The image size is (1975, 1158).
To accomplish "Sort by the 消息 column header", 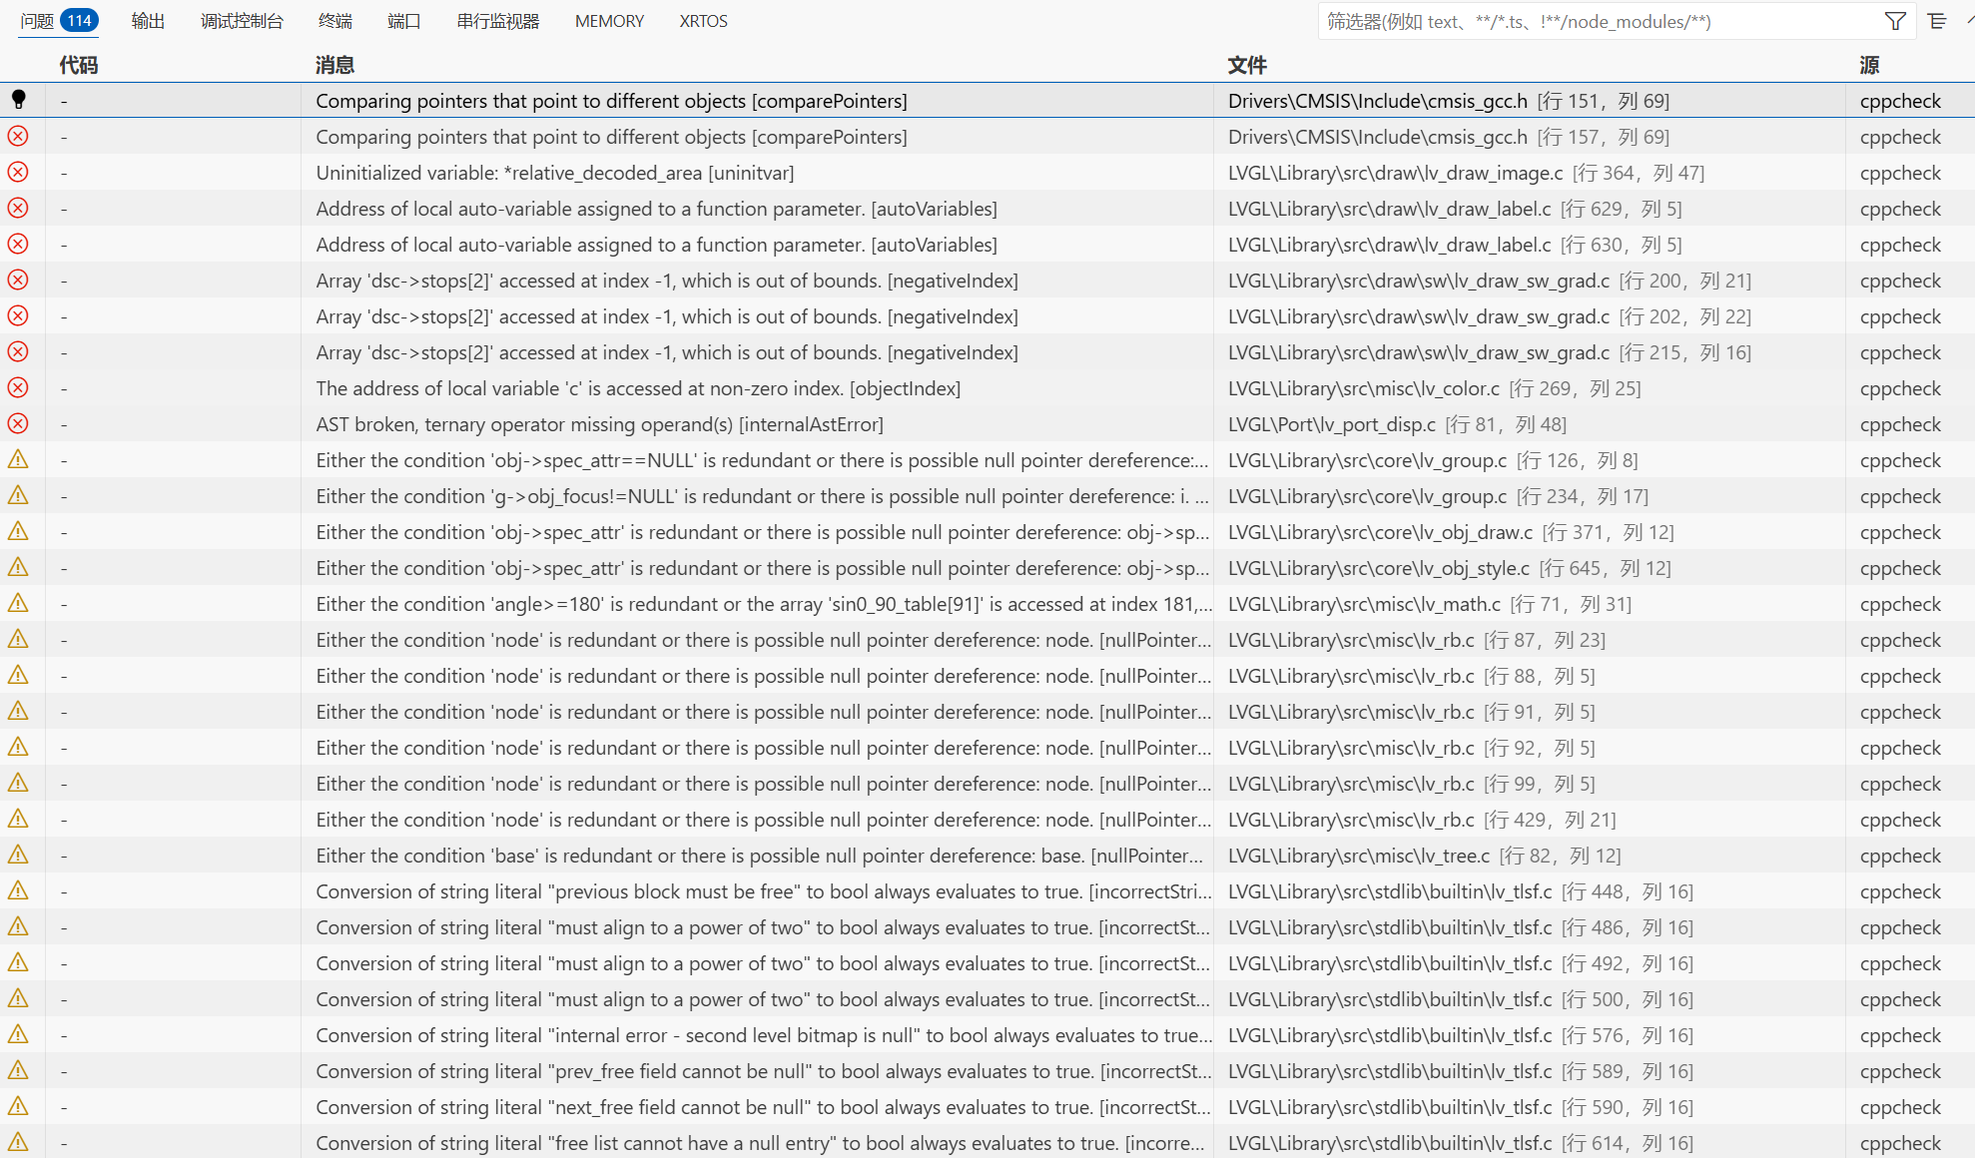I will 335,65.
